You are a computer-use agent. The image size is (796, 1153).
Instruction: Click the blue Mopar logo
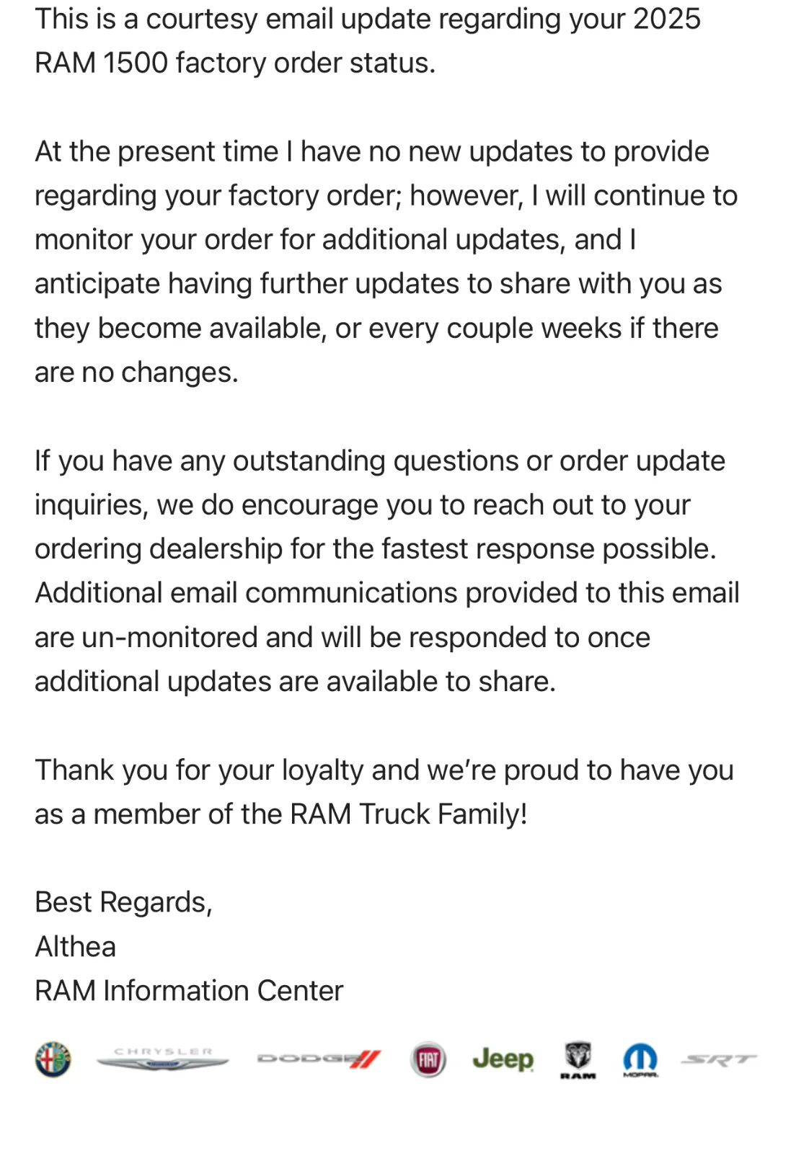click(x=640, y=1061)
